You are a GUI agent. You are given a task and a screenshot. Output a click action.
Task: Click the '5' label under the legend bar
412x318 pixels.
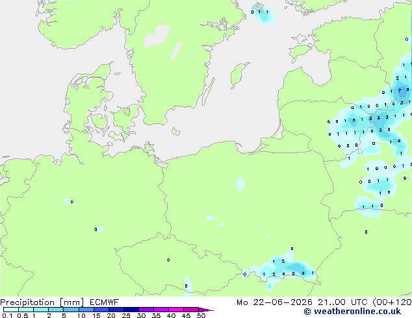click(64, 315)
